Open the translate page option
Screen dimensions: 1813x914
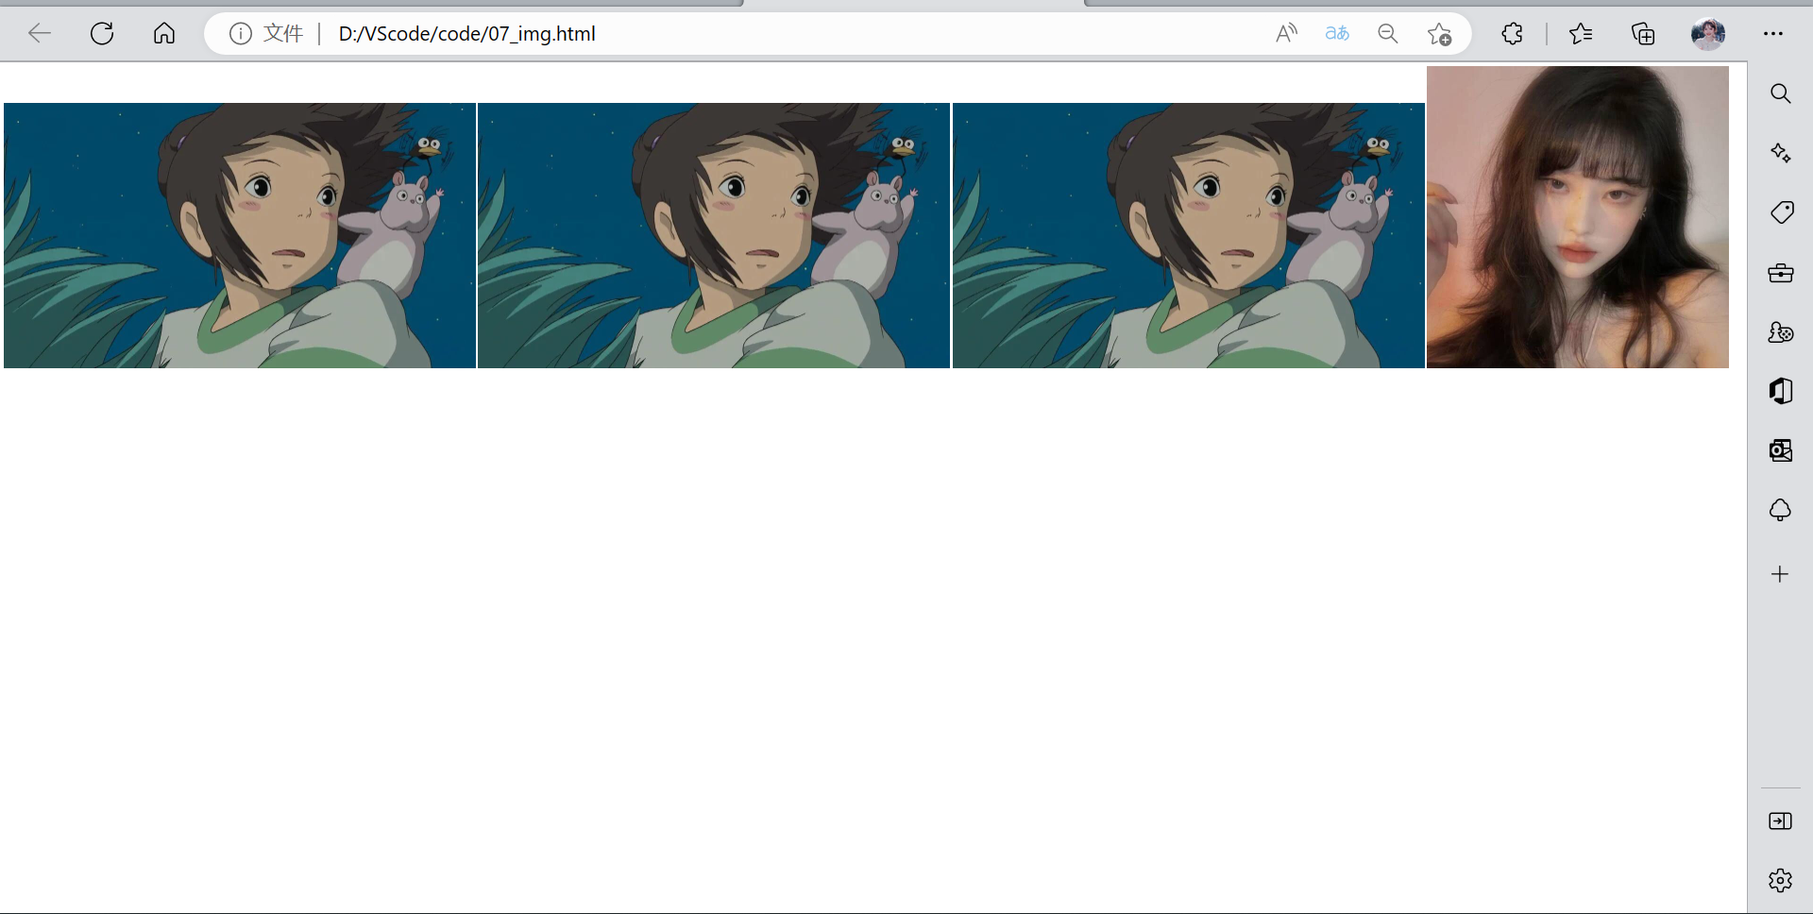click(1337, 34)
